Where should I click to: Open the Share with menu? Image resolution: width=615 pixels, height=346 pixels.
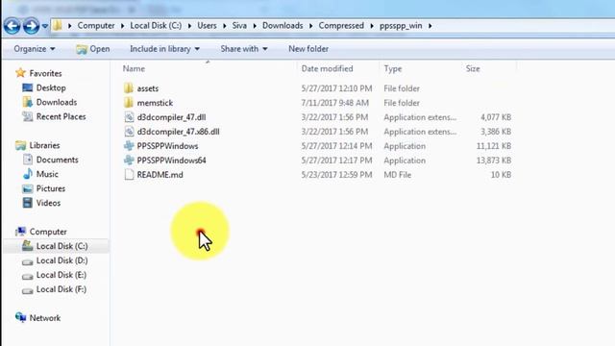click(x=243, y=49)
